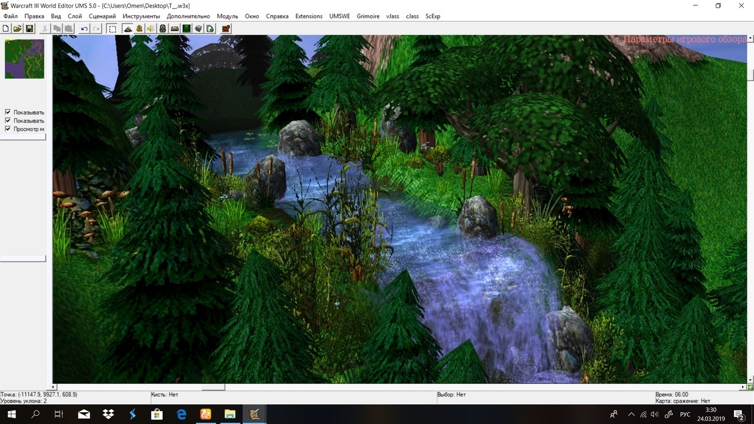Click the 'Параметры игрового обзора' overlay text
The height and width of the screenshot is (424, 754).
pyautogui.click(x=685, y=39)
